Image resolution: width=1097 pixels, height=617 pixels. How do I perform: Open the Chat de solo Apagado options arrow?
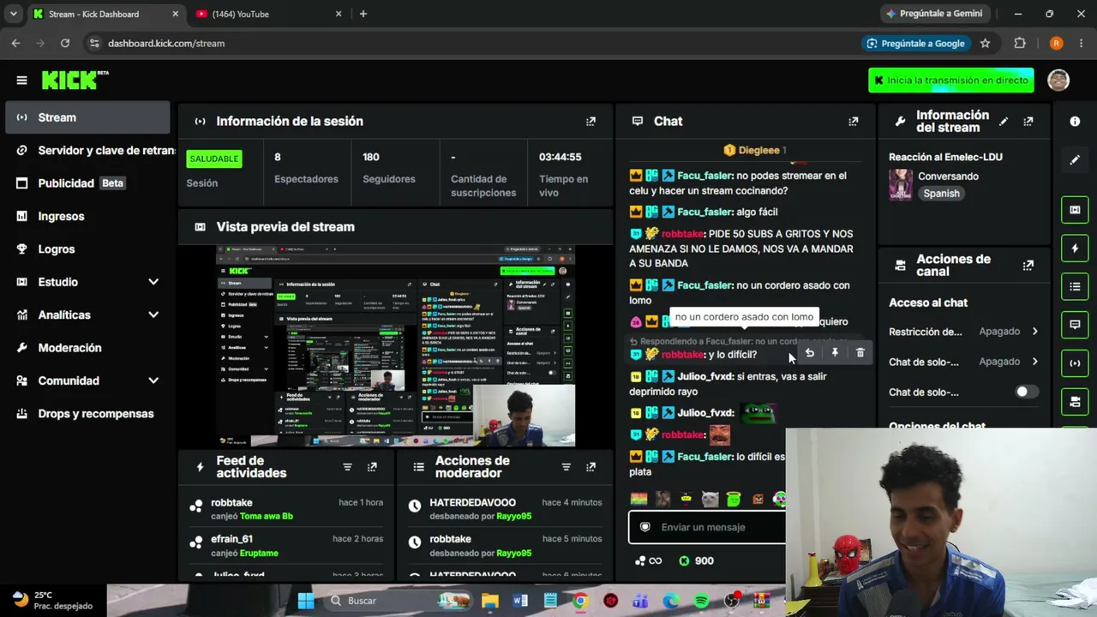pyautogui.click(x=1034, y=362)
